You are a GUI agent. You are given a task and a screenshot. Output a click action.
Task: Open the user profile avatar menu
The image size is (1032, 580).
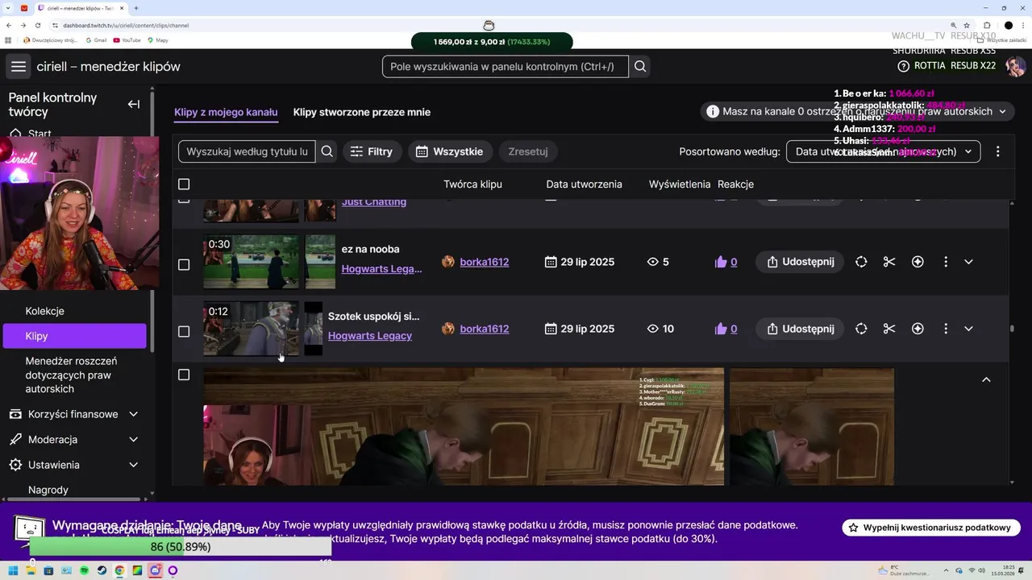click(x=1015, y=67)
